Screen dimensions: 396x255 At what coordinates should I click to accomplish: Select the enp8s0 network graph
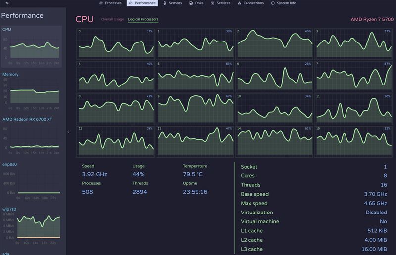coord(31,180)
